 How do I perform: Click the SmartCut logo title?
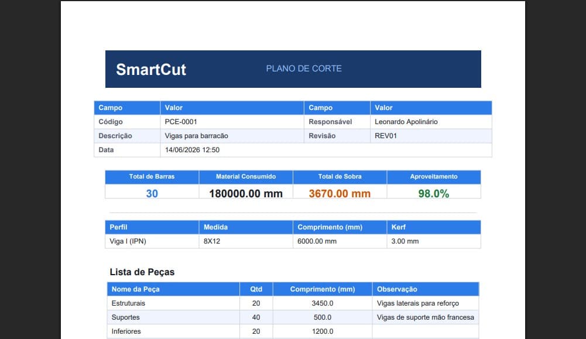151,70
